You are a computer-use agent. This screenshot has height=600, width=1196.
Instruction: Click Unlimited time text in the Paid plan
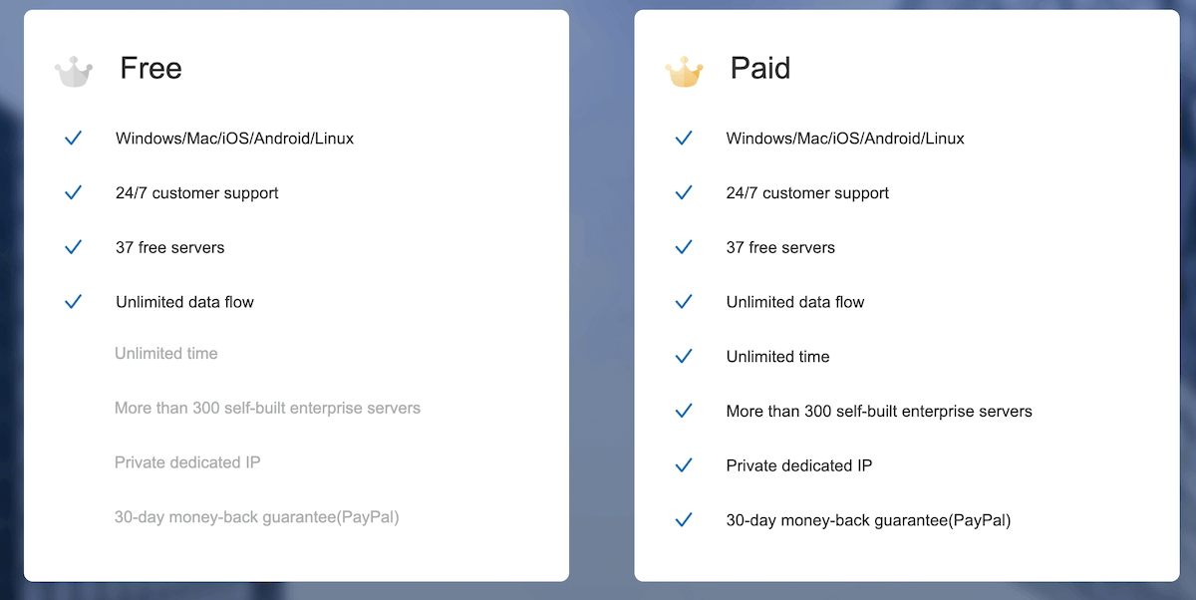tap(778, 357)
